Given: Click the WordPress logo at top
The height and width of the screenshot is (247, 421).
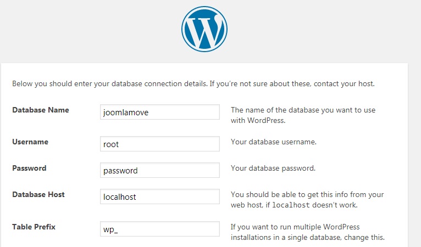Looking at the screenshot, I should [204, 29].
